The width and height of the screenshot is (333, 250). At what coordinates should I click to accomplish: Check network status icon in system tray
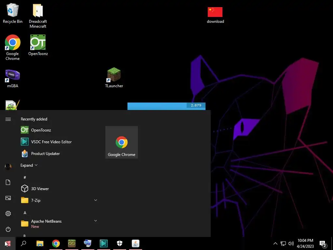point(283,243)
